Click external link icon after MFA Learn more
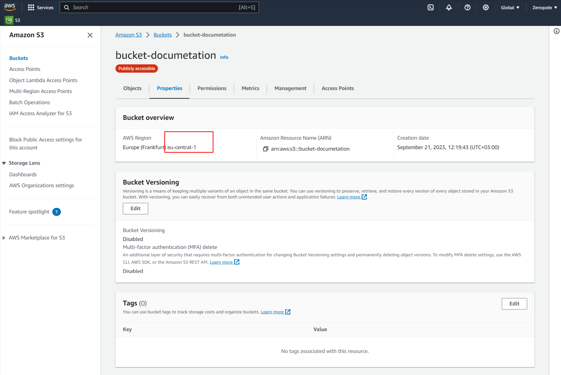This screenshot has height=375, width=561. coord(237,262)
